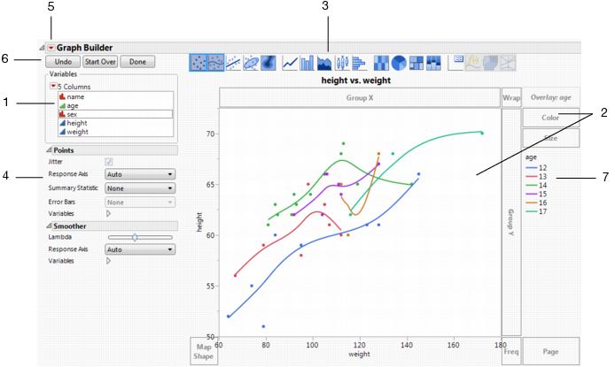
Task: Click the Overlay: age zone
Action: pos(550,97)
